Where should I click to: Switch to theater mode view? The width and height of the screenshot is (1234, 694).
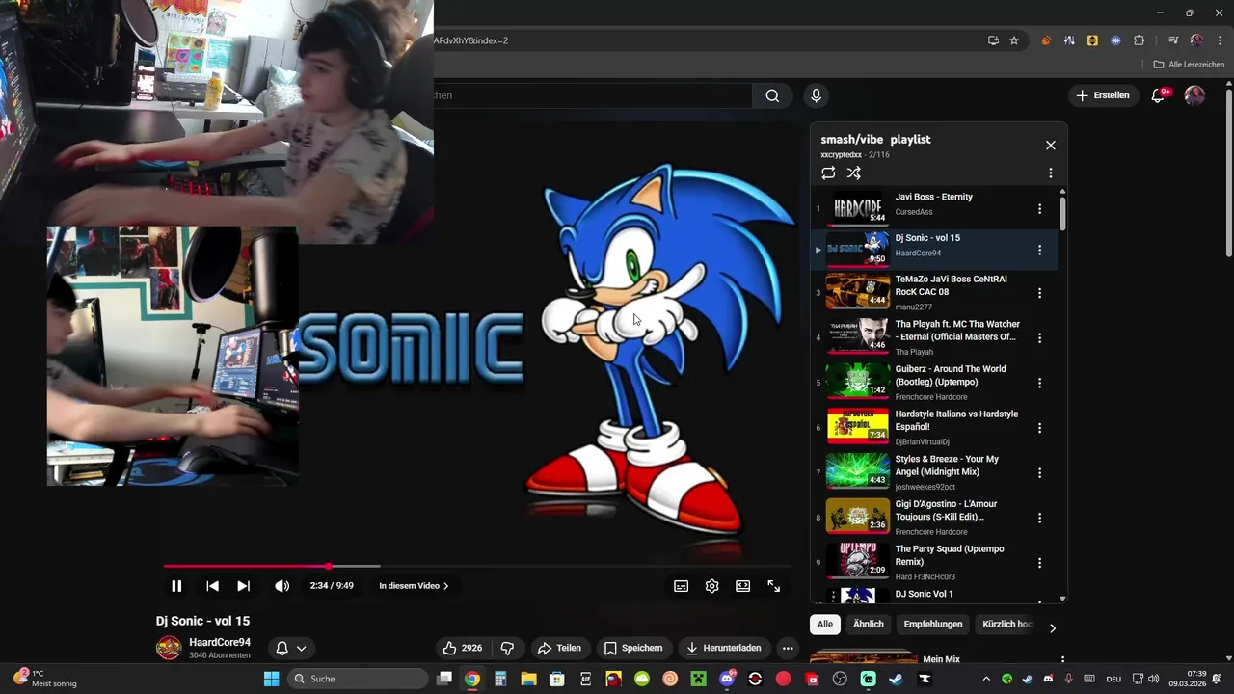click(743, 586)
